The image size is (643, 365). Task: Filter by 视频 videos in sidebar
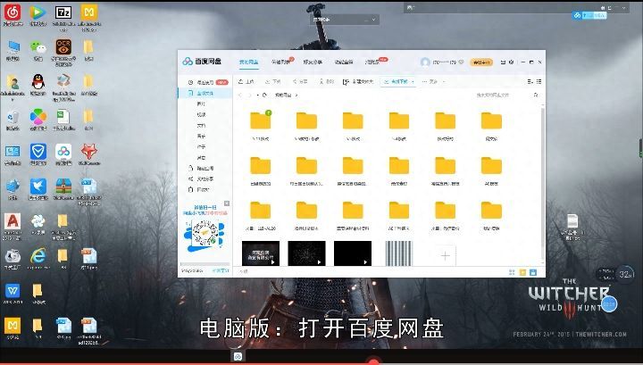(201, 115)
